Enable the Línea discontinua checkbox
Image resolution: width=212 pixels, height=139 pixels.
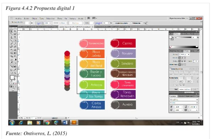pos(170,69)
